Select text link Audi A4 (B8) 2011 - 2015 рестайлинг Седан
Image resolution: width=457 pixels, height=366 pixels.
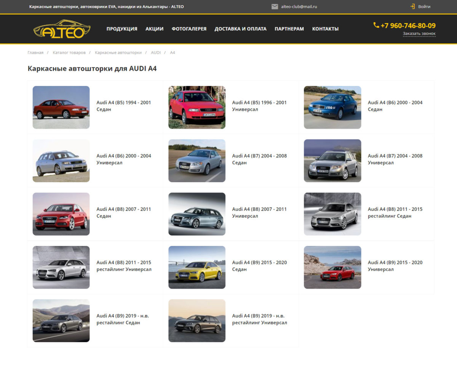tap(395, 213)
